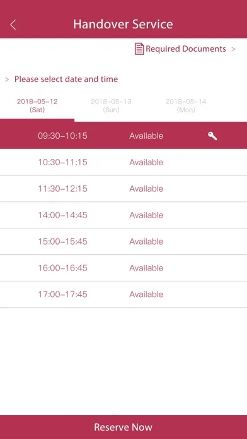This screenshot has width=247, height=439.
Task: Tap the back arrow in the header
Action: tap(13, 25)
